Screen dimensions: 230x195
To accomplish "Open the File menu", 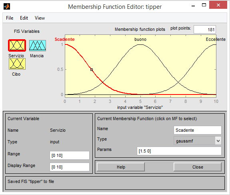I will click(x=10, y=18).
